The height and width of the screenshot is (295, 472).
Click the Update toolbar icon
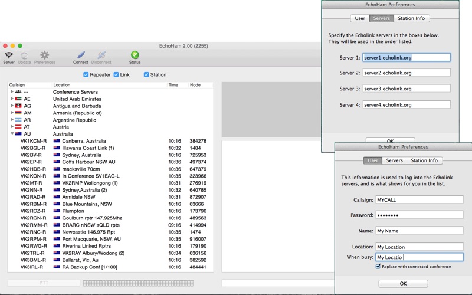click(x=24, y=55)
